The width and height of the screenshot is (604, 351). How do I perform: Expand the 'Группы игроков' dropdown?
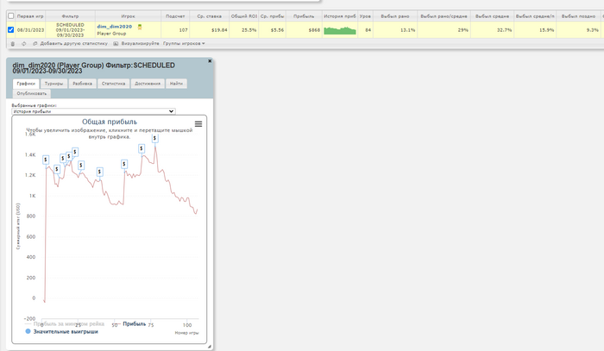(x=184, y=43)
